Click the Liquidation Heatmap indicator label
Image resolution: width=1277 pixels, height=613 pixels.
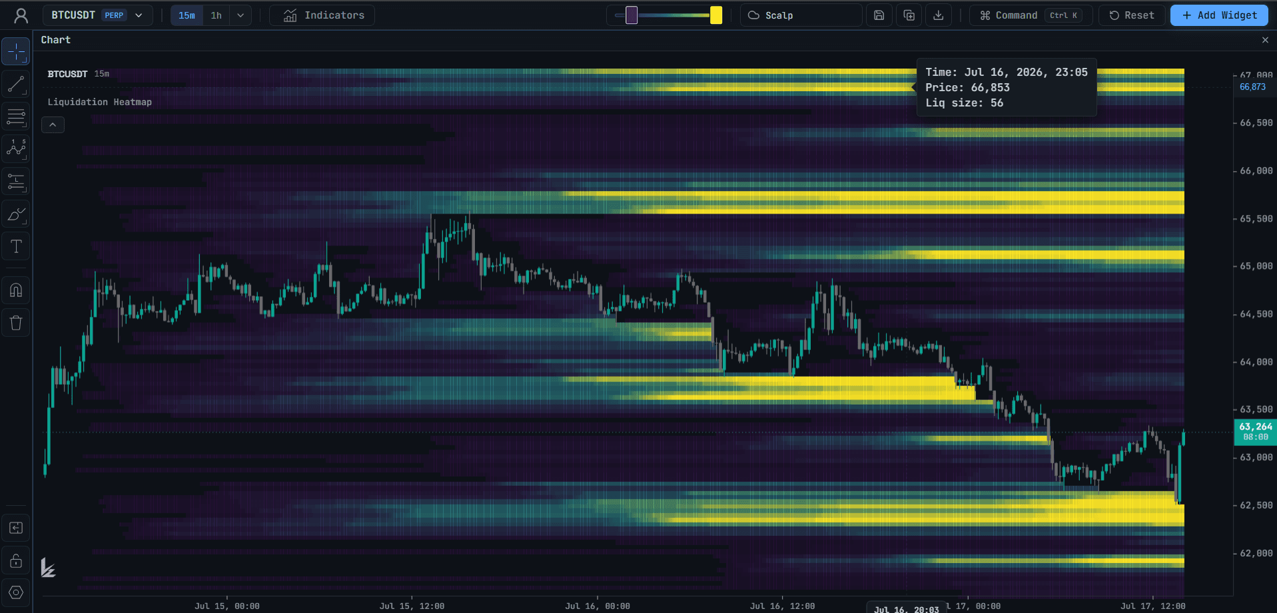(x=100, y=102)
